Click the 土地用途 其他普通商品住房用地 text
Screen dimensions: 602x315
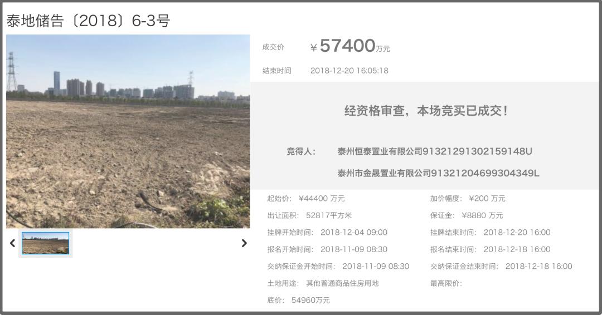[x=342, y=283]
